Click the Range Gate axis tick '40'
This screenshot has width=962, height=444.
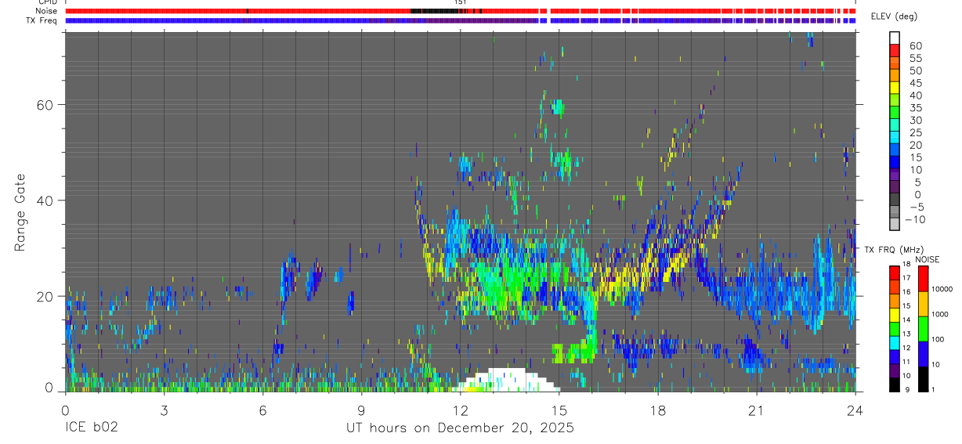[46, 200]
